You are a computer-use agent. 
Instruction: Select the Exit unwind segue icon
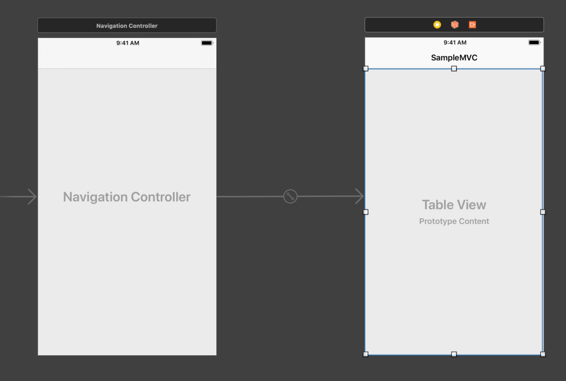[472, 25]
